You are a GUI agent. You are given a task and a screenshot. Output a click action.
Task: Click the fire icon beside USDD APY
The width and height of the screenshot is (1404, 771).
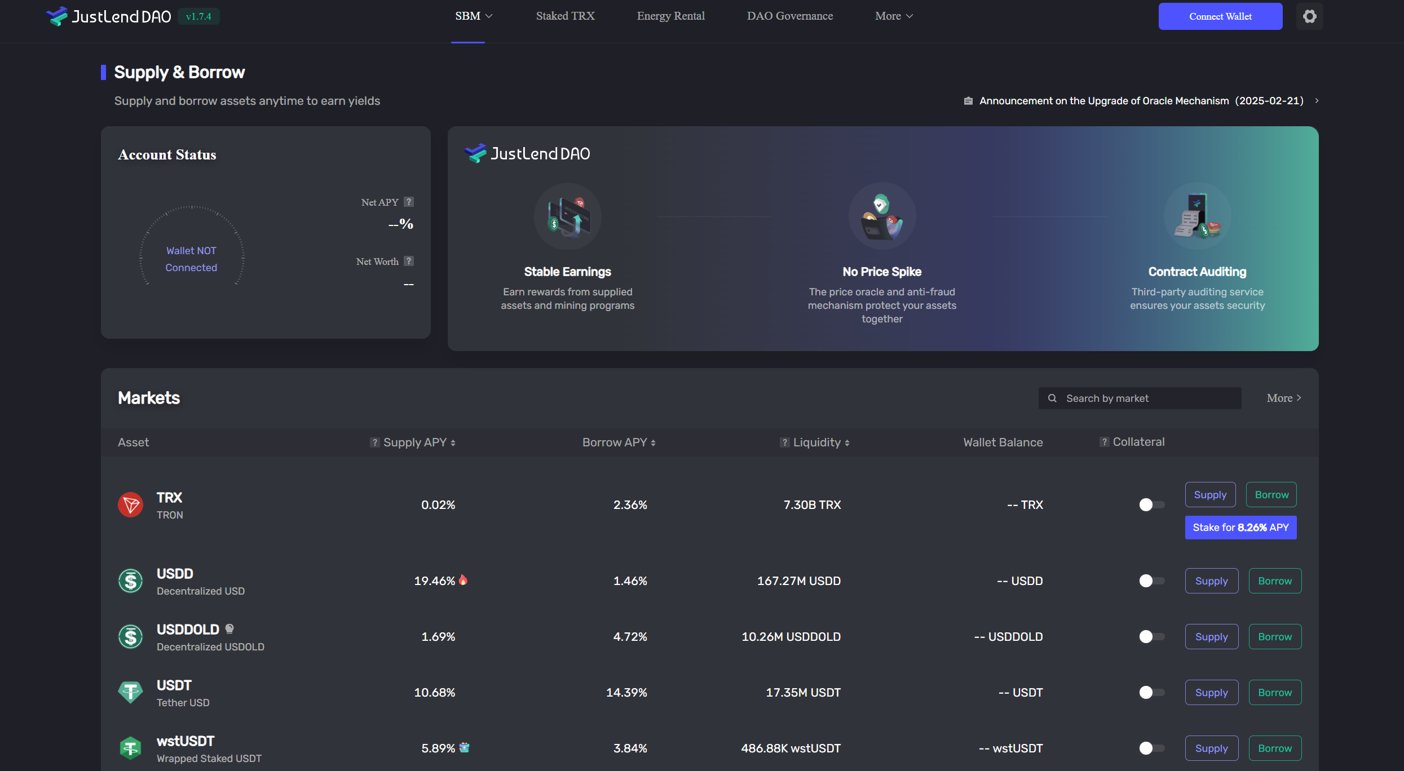point(463,580)
